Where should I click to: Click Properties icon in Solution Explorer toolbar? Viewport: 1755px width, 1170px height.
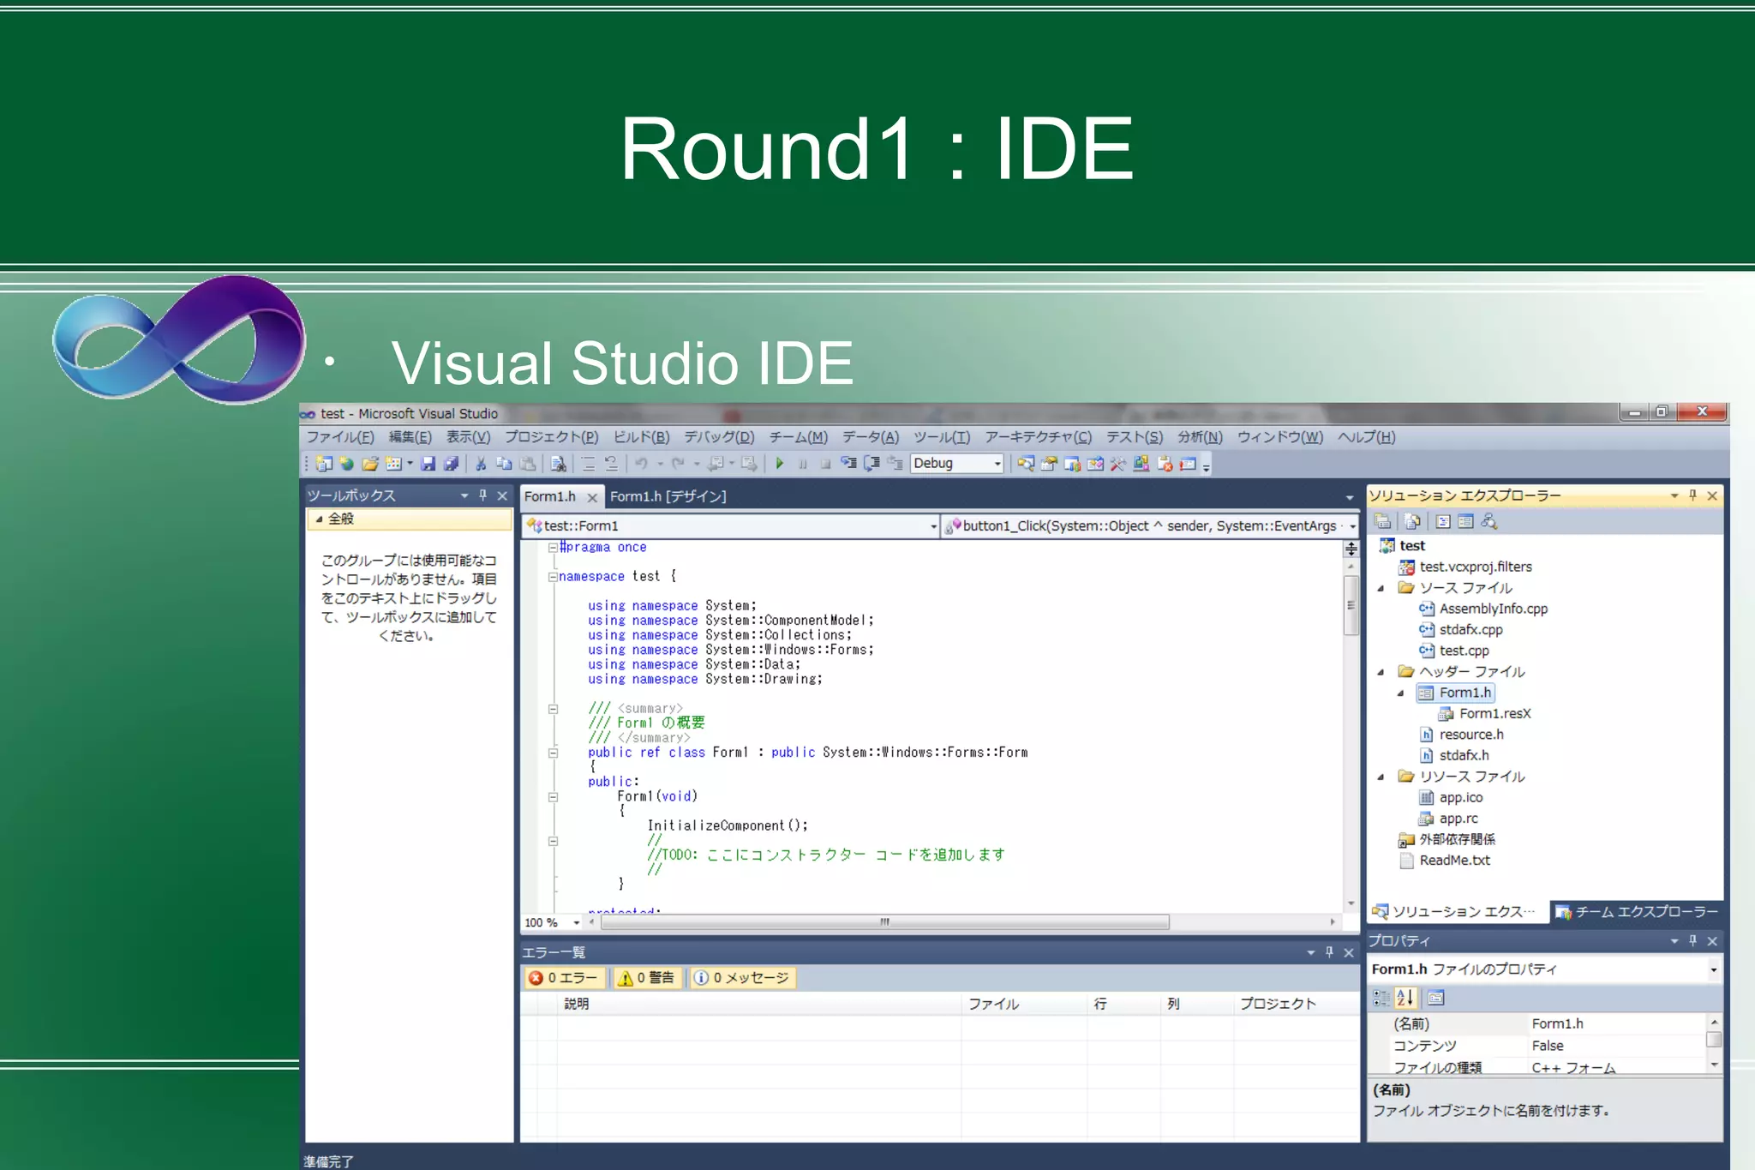[x=1382, y=521]
